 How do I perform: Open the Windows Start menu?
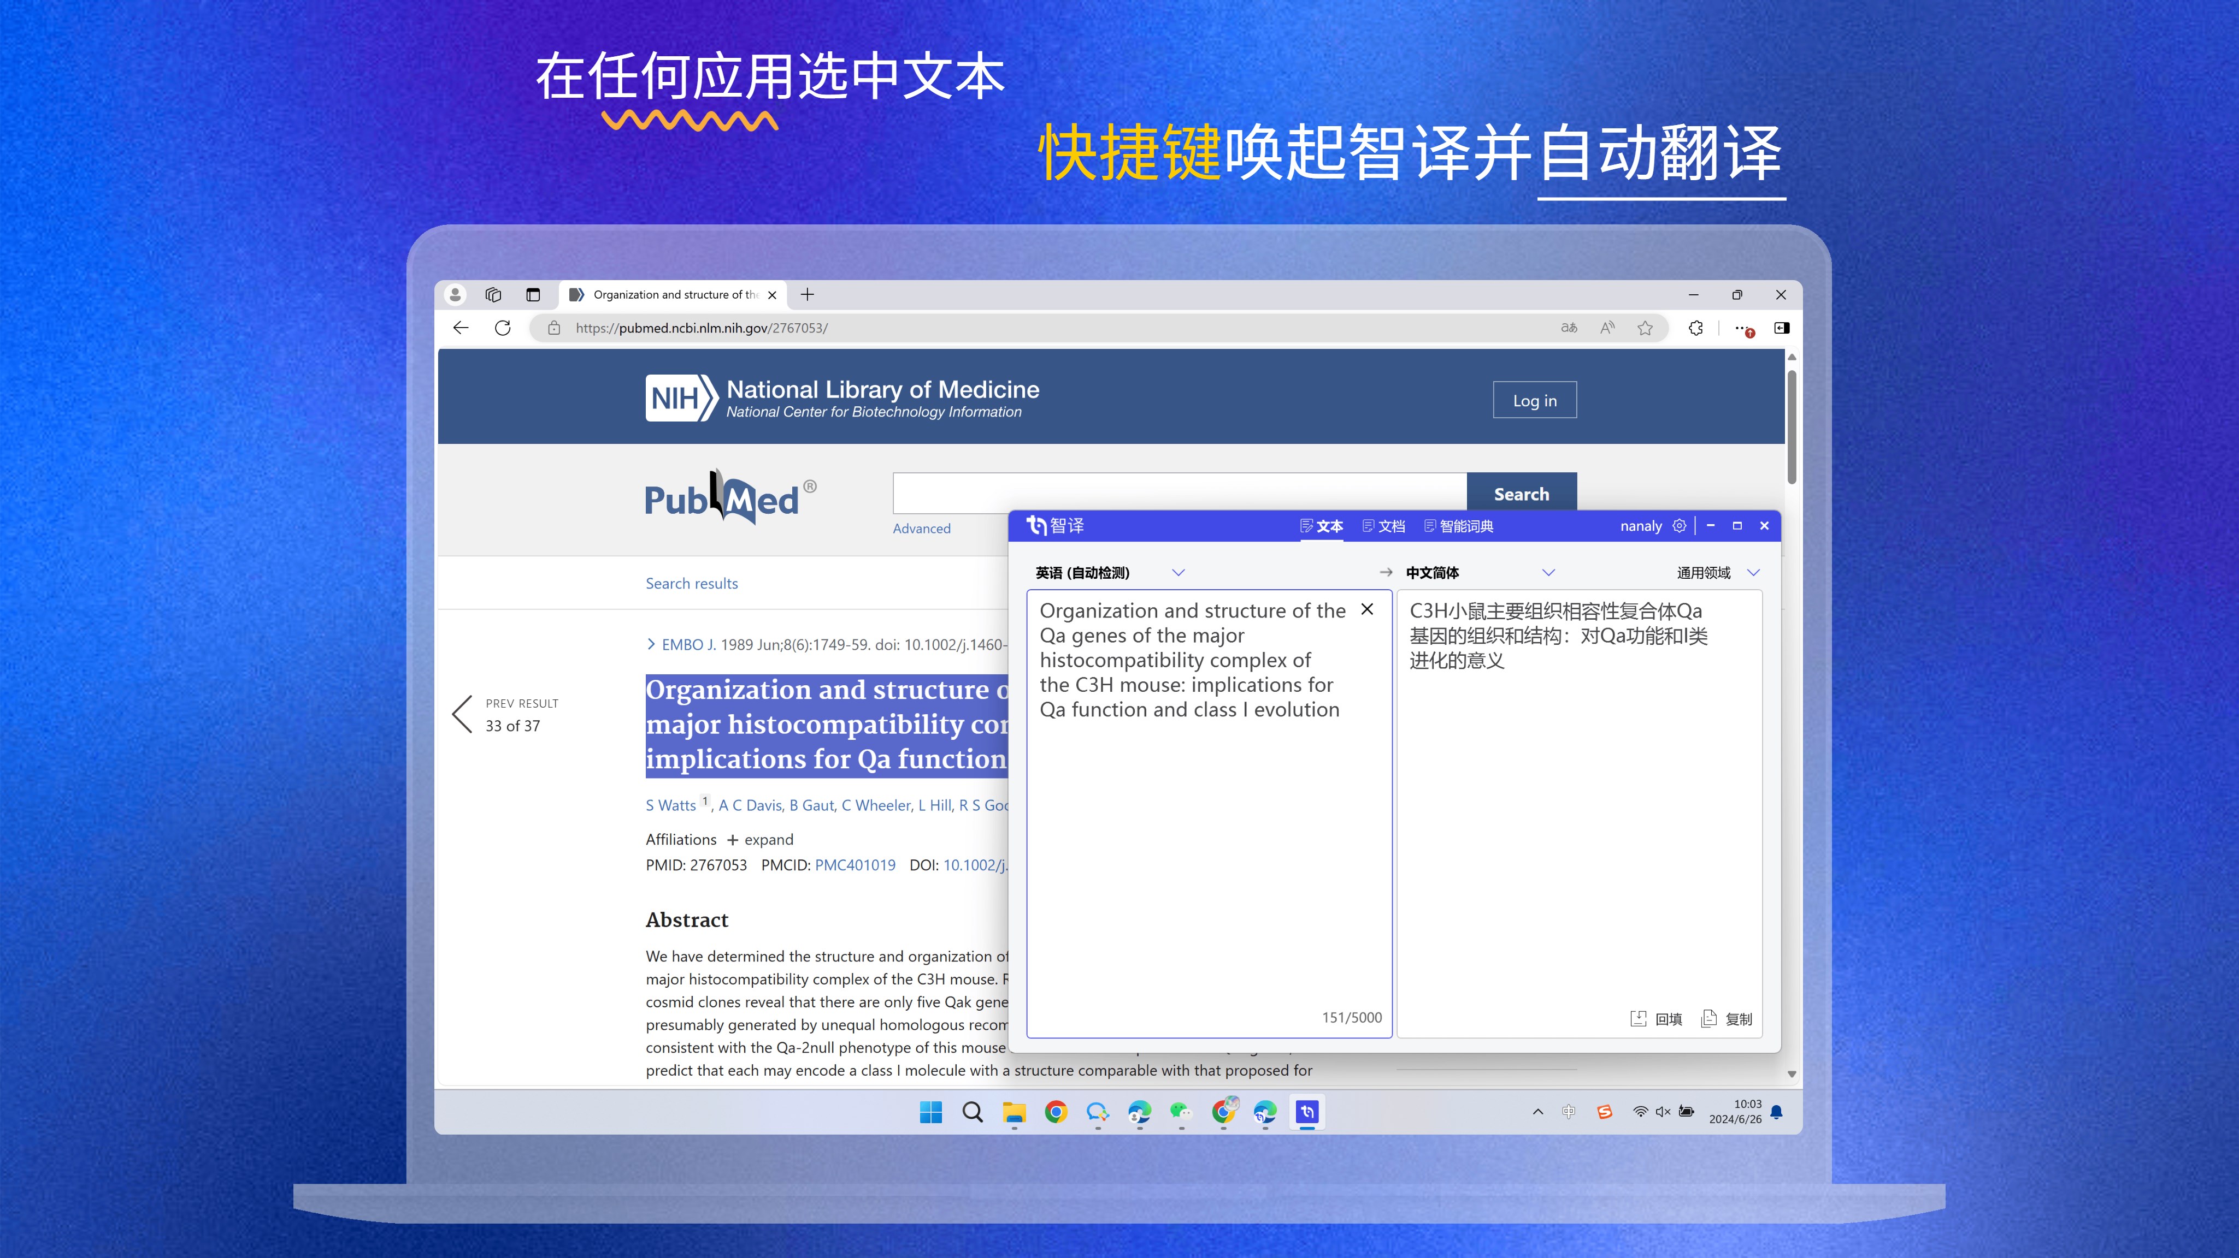pos(930,1112)
